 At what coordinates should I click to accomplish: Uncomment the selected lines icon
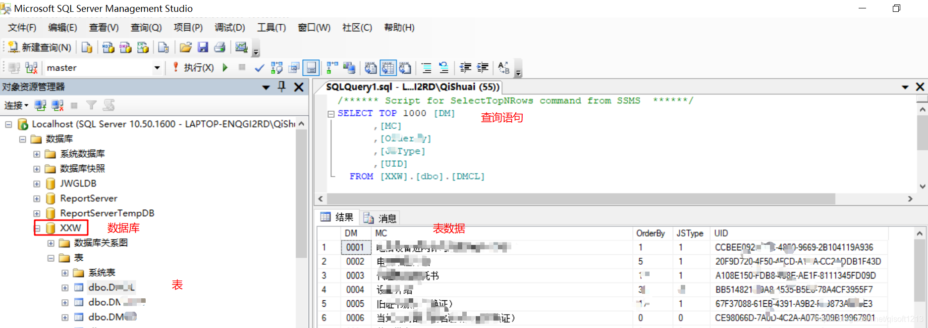click(443, 68)
